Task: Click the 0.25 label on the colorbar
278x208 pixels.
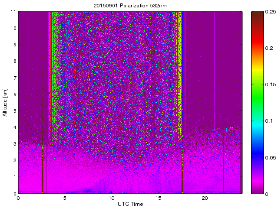Action: click(x=271, y=12)
